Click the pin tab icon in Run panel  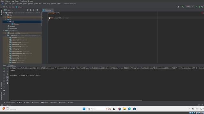click(x=4, y=94)
